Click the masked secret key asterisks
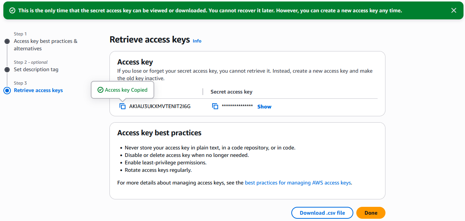This screenshot has height=221, width=465. point(237,107)
